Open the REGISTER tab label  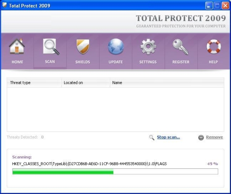tap(181, 62)
